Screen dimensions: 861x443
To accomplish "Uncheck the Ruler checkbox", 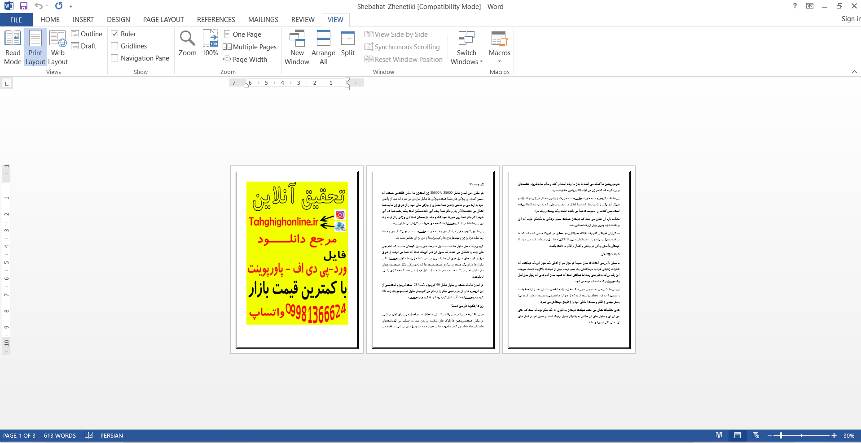I will [114, 34].
